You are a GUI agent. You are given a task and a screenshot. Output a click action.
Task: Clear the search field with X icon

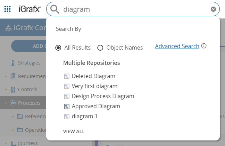213,9
